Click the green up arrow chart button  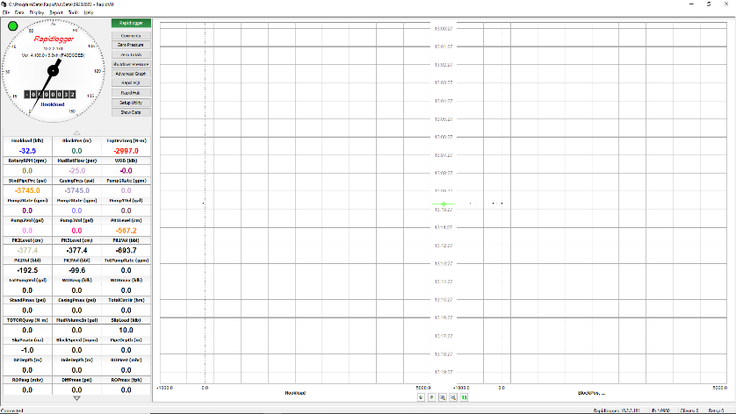[x=421, y=397]
